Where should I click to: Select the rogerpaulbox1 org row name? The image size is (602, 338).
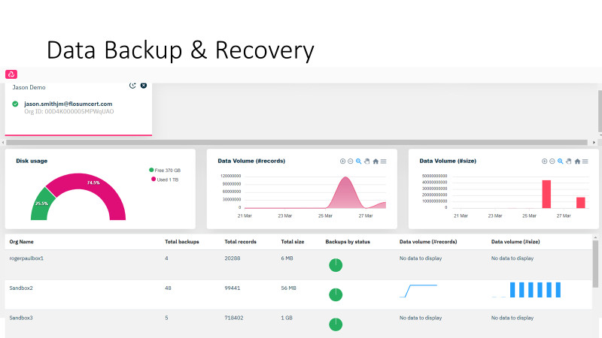(26, 258)
